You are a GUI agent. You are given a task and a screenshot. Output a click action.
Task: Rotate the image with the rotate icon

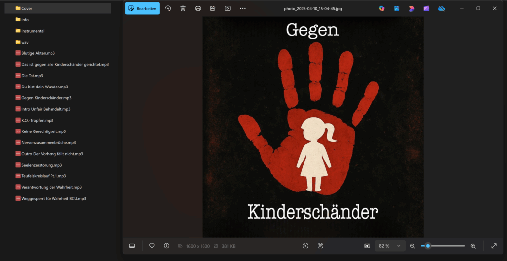[x=168, y=9]
